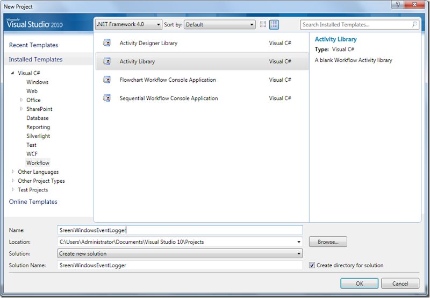Switch to small icons view
430x298 pixels.
(x=263, y=24)
